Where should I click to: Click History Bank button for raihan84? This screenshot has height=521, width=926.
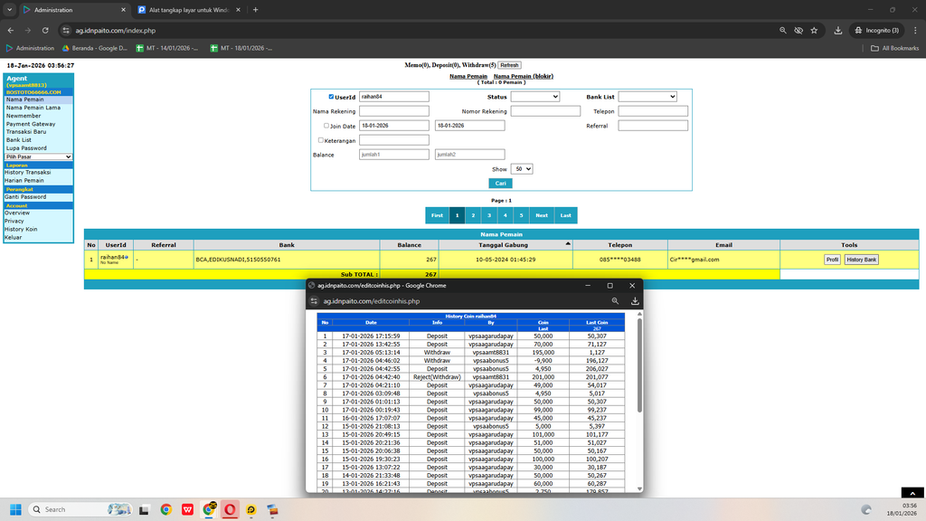click(x=862, y=260)
